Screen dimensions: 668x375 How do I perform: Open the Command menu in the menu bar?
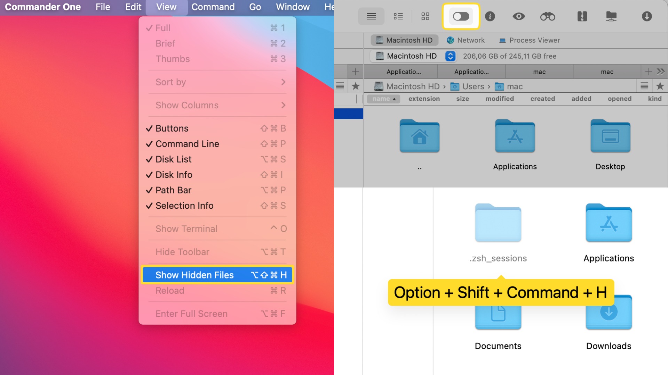pos(213,7)
